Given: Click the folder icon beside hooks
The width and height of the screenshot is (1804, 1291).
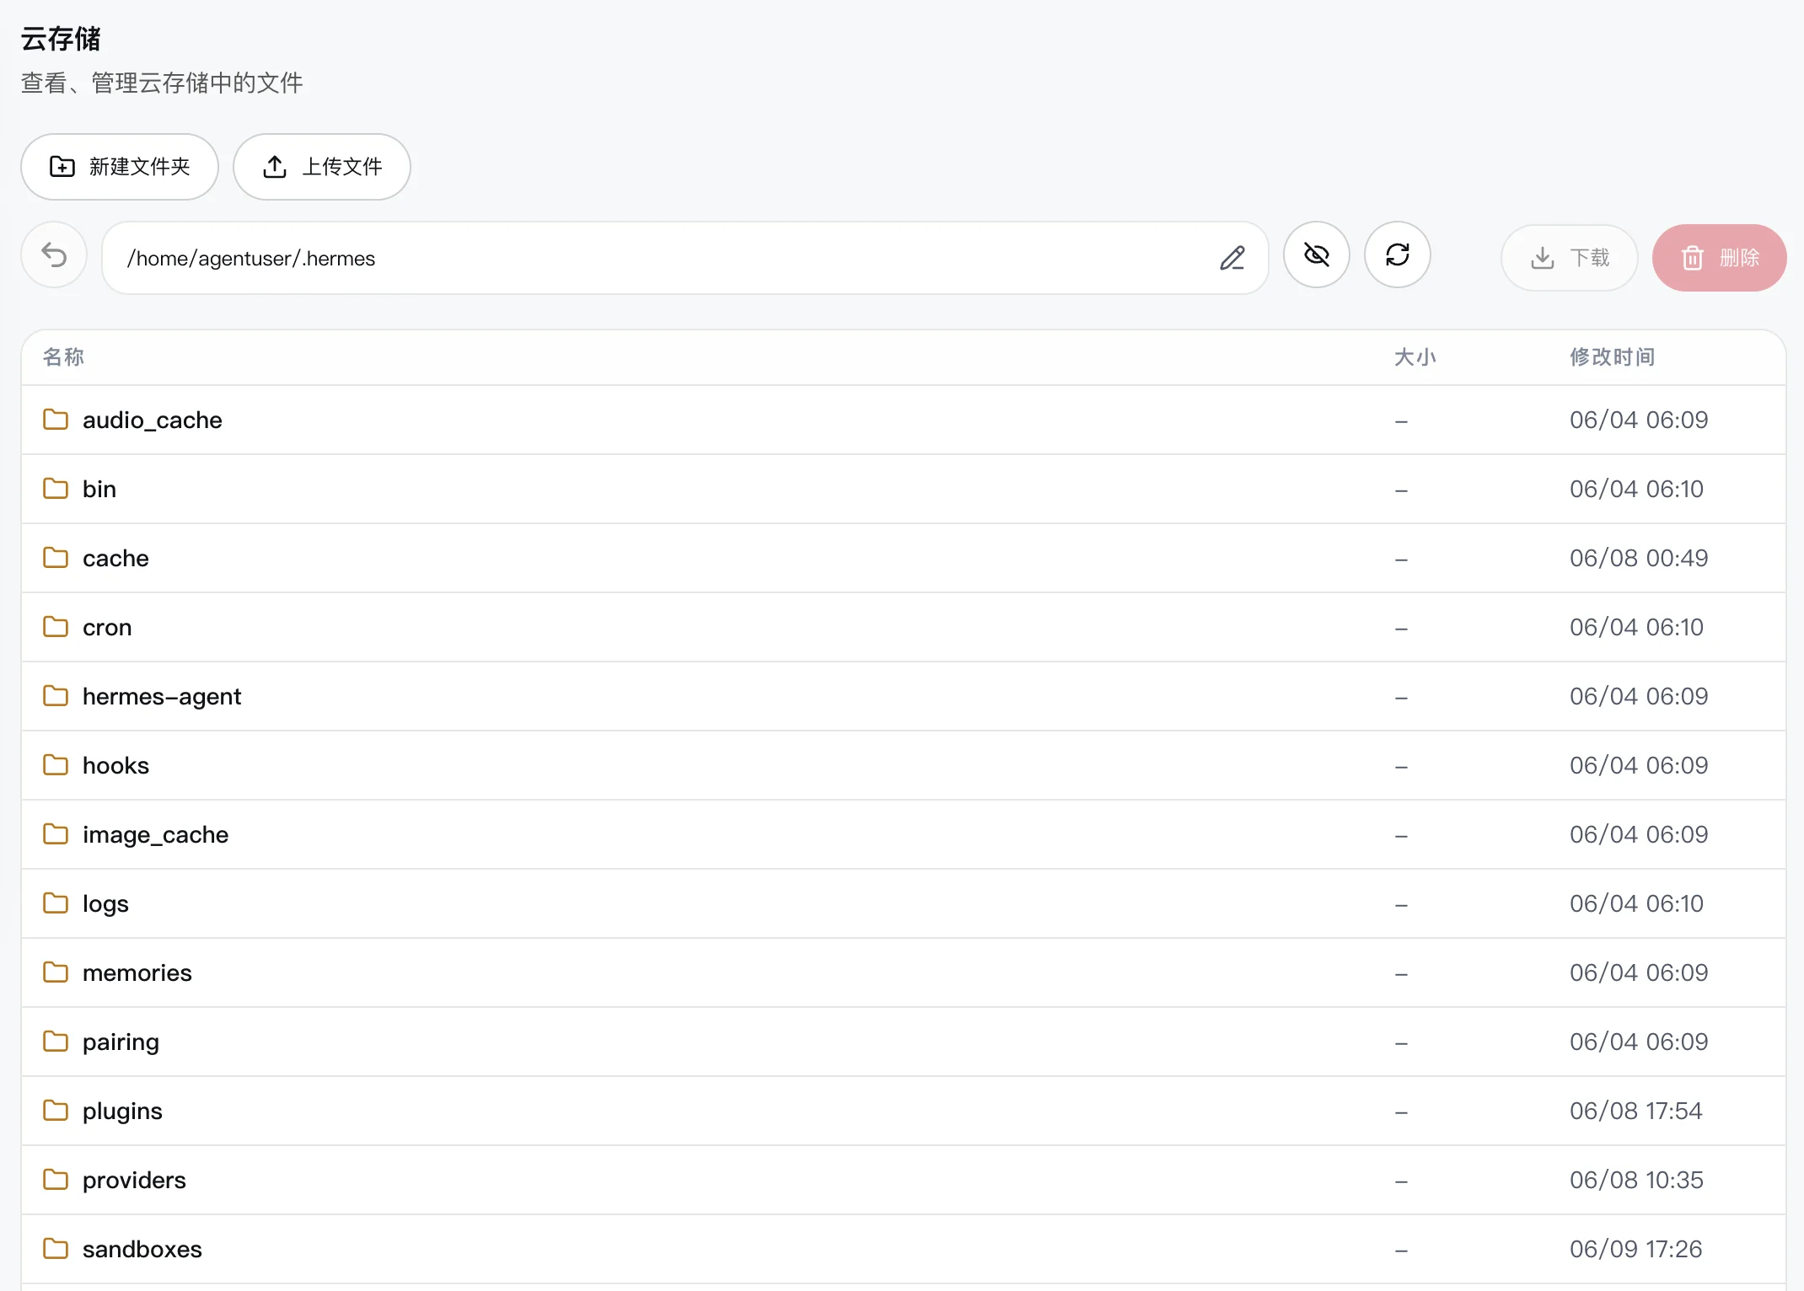Looking at the screenshot, I should 56,765.
